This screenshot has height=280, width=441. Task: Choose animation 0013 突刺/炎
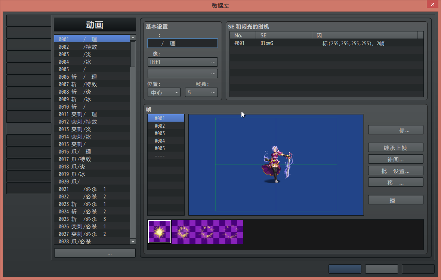point(92,129)
